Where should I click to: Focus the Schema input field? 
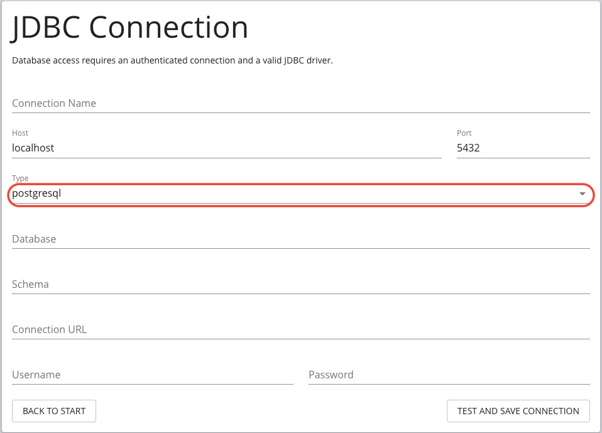[300, 285]
